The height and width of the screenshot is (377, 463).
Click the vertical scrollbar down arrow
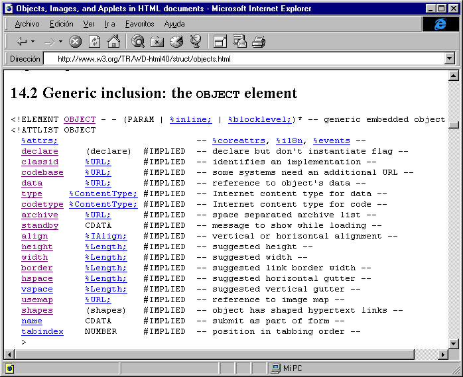[453, 343]
